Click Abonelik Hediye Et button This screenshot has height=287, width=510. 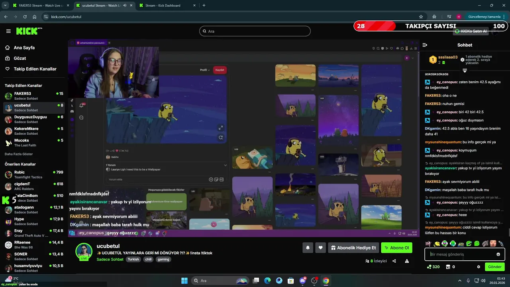pyautogui.click(x=353, y=248)
